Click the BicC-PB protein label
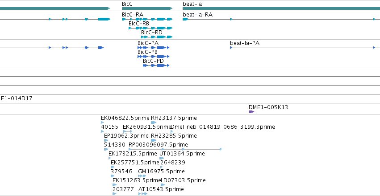The width and height of the screenshot is (380, 196). point(147,52)
